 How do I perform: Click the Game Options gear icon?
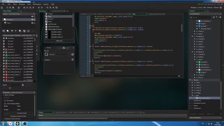[39, 8]
